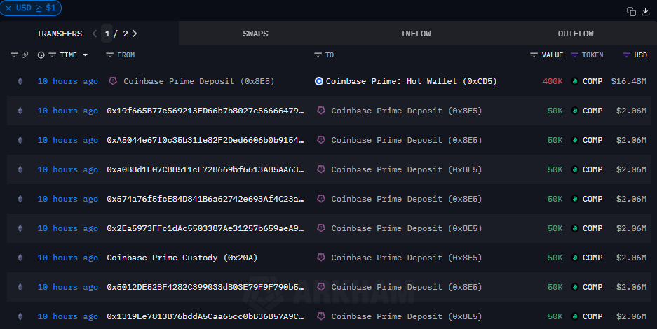
Task: Click the copy icon at top right
Action: [631, 11]
